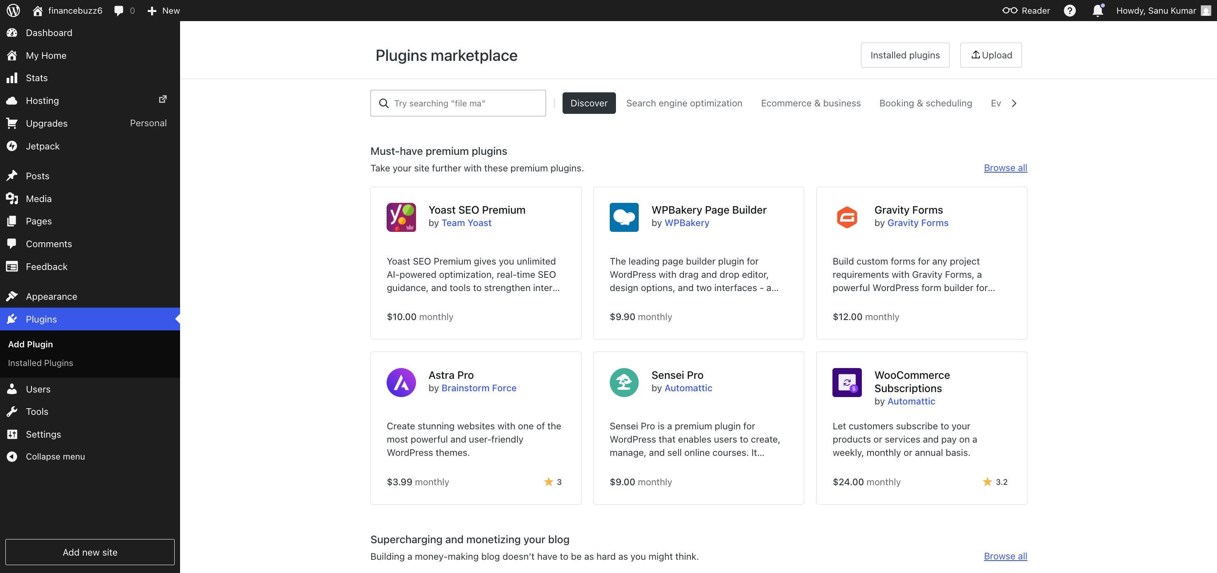This screenshot has height=573, width=1217.
Task: Switch to Booking & scheduling tab
Action: tap(925, 103)
